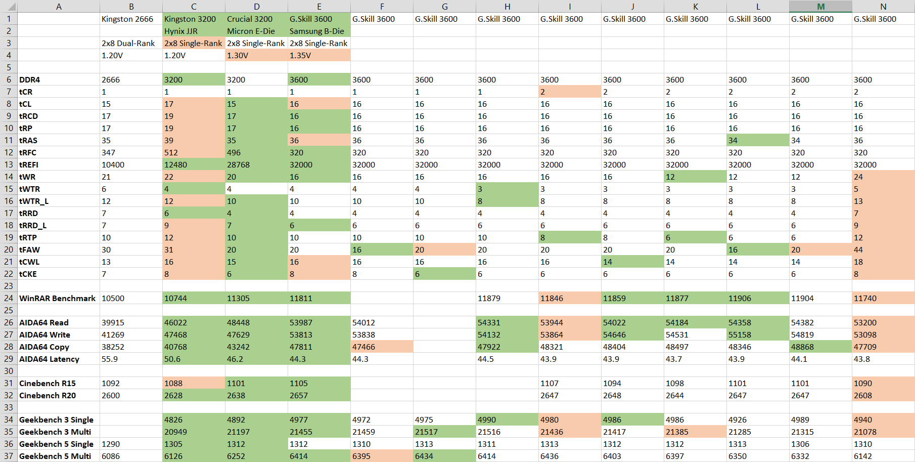Click the WinRAR value 10500

click(x=131, y=298)
